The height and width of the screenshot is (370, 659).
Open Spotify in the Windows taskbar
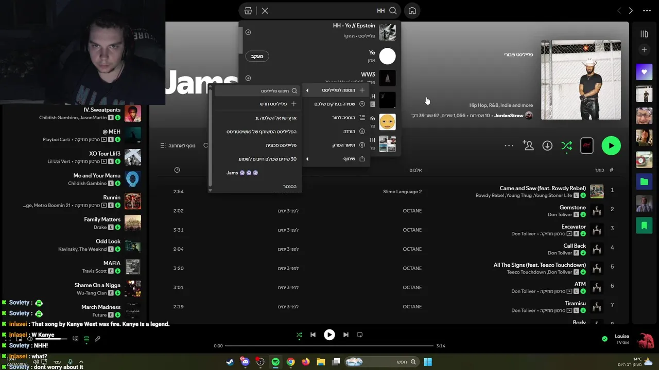(x=275, y=362)
